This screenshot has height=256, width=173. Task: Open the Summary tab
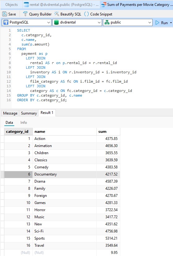coord(29,113)
